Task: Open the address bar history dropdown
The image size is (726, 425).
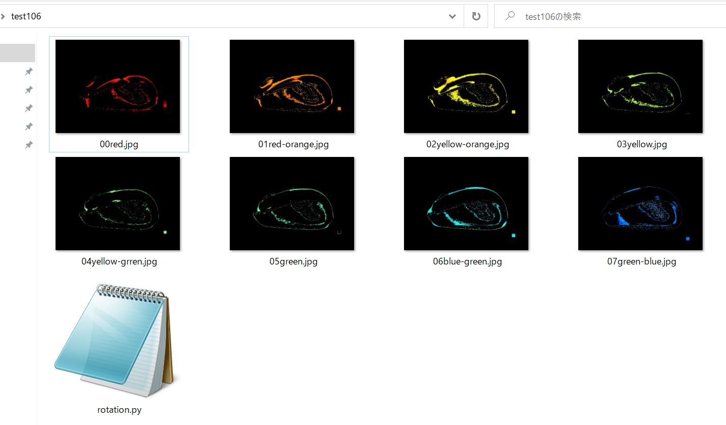Action: click(452, 16)
